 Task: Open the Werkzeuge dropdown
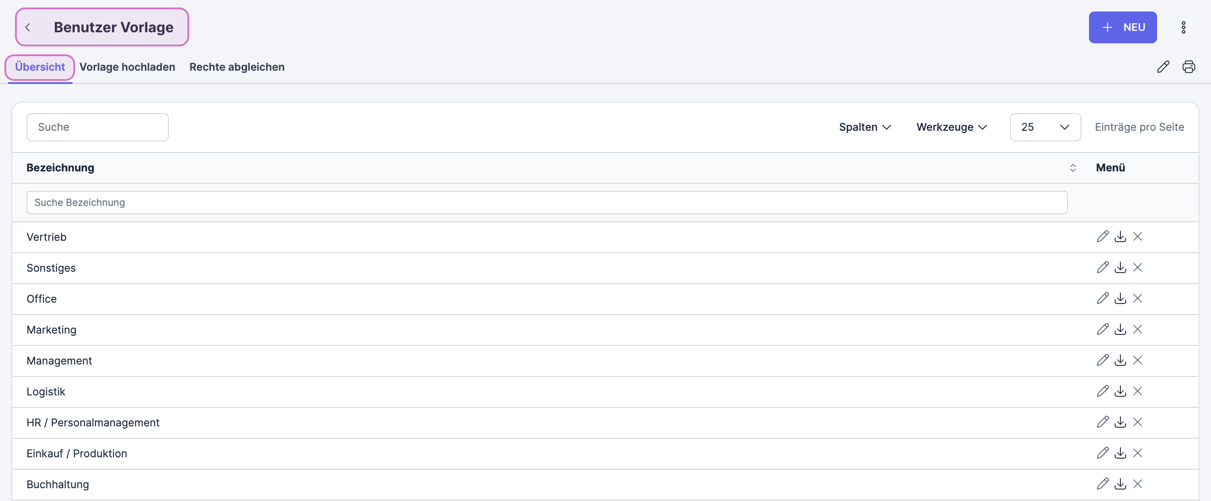pos(951,127)
